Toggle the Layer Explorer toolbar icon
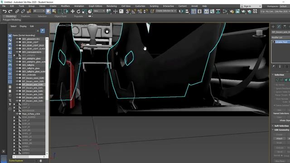 (x=199, y=11)
